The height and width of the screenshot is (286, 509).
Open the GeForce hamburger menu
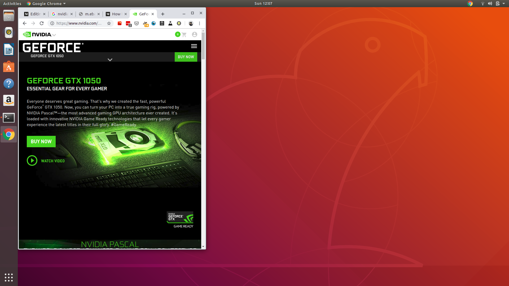click(x=194, y=46)
